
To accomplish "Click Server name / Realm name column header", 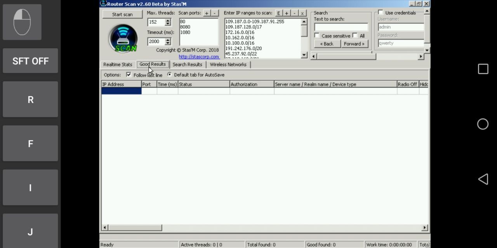I will click(335, 84).
